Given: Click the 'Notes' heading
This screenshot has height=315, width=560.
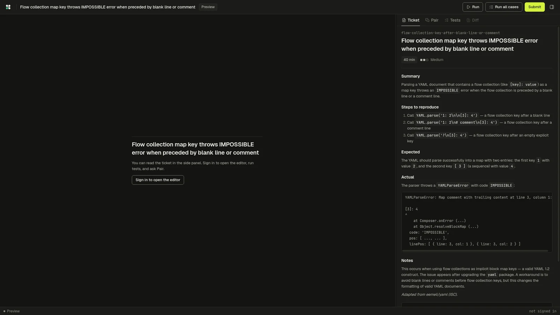Looking at the screenshot, I should coord(407,261).
